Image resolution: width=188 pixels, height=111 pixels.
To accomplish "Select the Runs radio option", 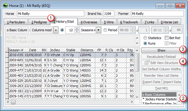I will [x=145, y=43].
